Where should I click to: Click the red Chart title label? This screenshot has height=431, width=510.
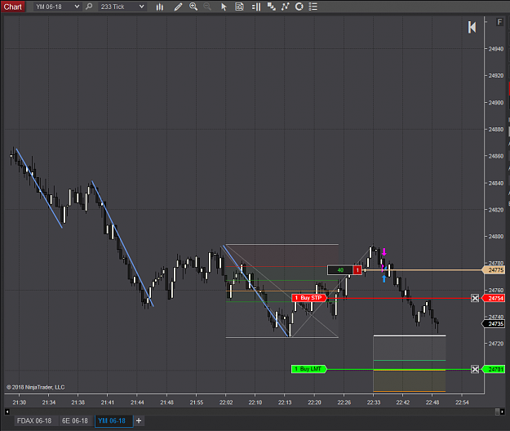tap(13, 7)
